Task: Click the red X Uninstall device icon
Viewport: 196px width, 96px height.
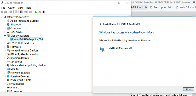Action: click(x=40, y=12)
